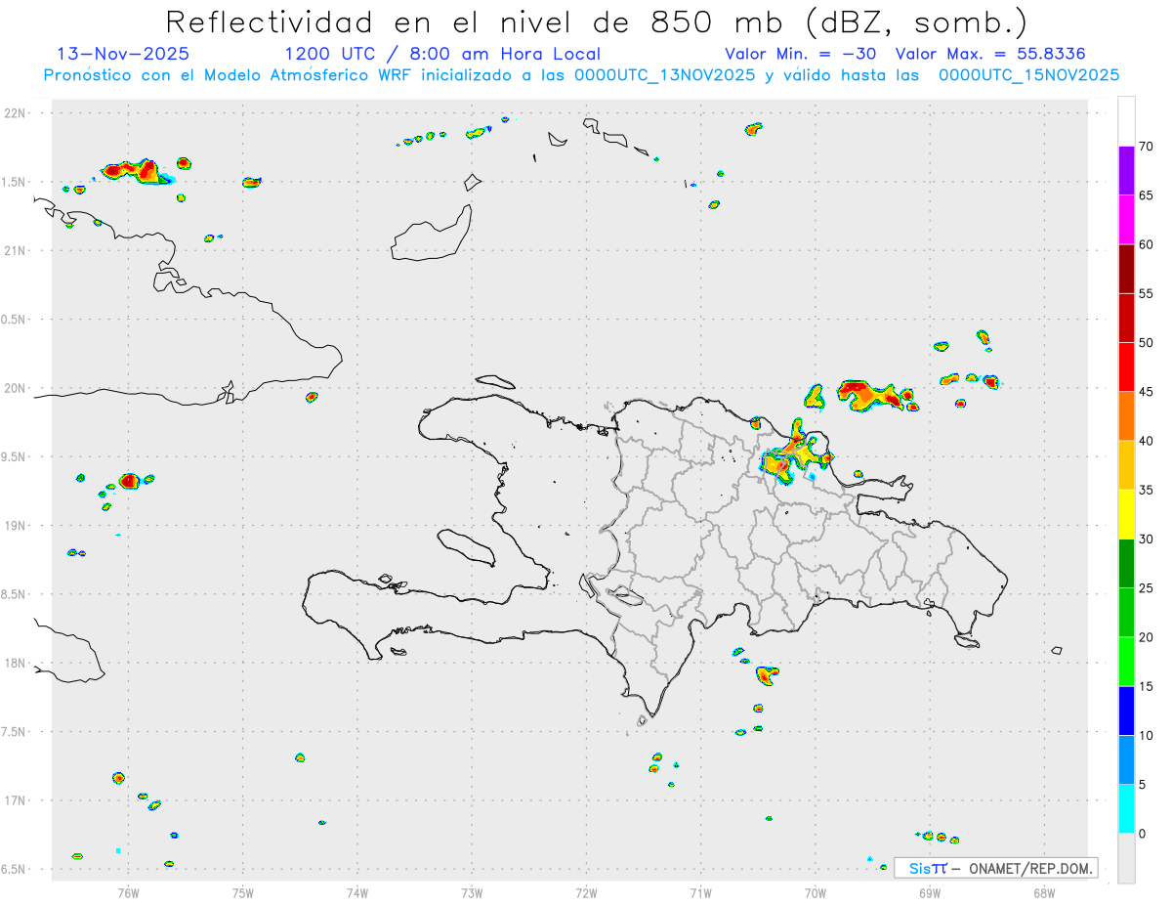This screenshot has width=1172, height=906.
Task: Click the '71W' longitude label
Action: point(700,893)
